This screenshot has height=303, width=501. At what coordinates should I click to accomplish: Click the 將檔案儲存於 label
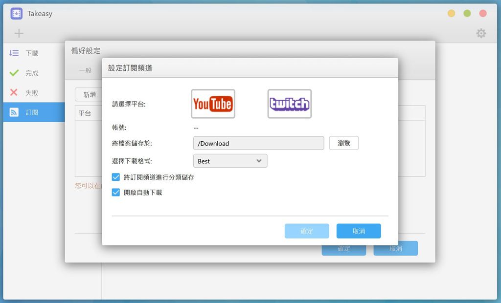(x=132, y=143)
